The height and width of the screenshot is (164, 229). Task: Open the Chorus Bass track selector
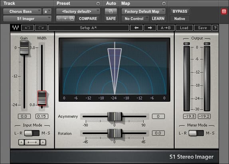coord(22,12)
